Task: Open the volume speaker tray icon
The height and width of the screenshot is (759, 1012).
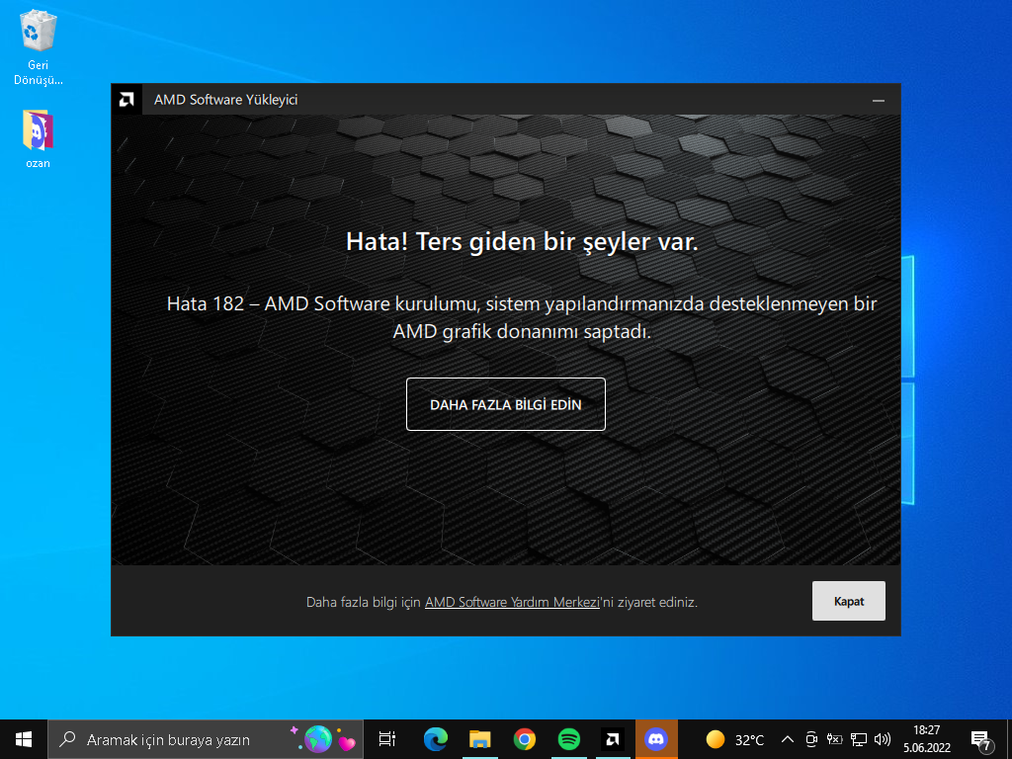Action: click(883, 739)
